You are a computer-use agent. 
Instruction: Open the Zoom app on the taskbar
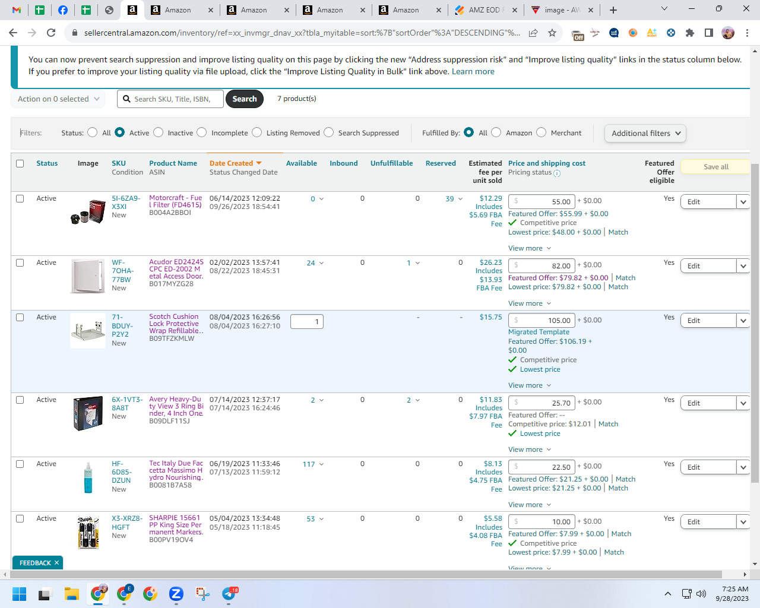click(x=176, y=594)
